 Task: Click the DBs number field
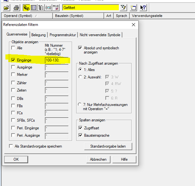(x=57, y=99)
